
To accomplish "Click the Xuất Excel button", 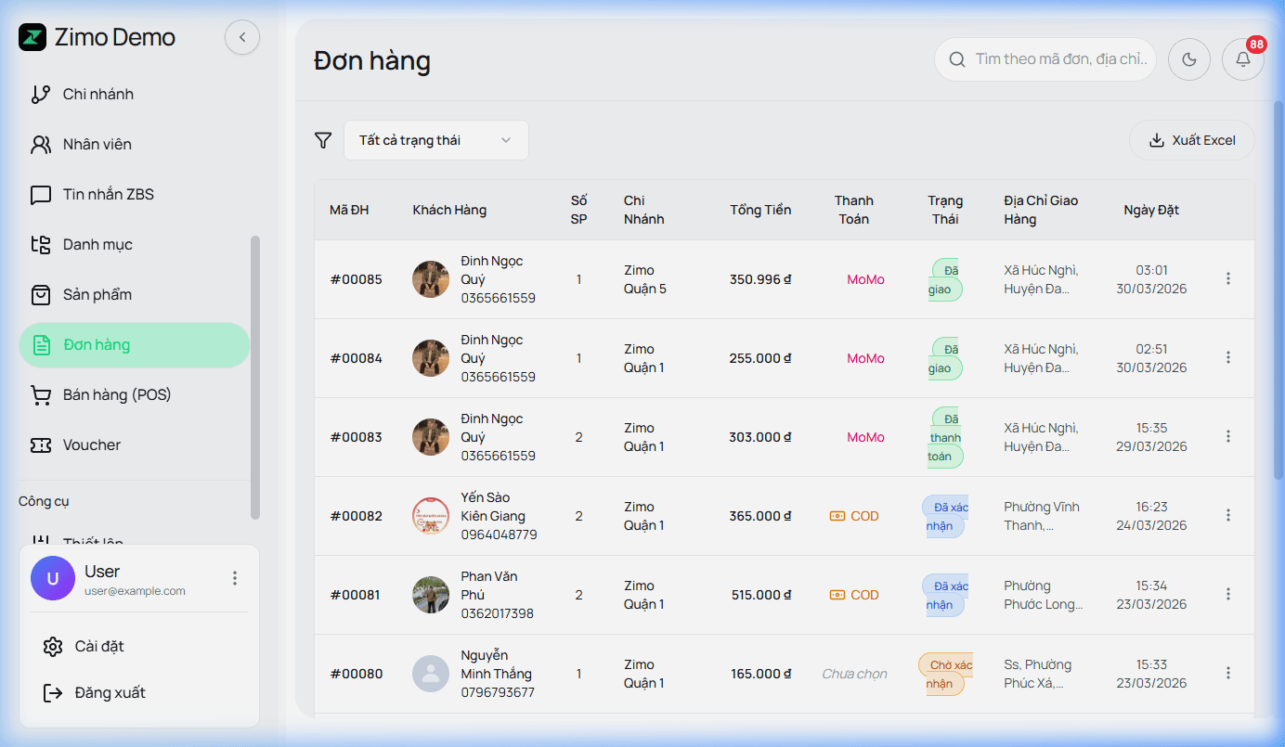I will pyautogui.click(x=1191, y=140).
